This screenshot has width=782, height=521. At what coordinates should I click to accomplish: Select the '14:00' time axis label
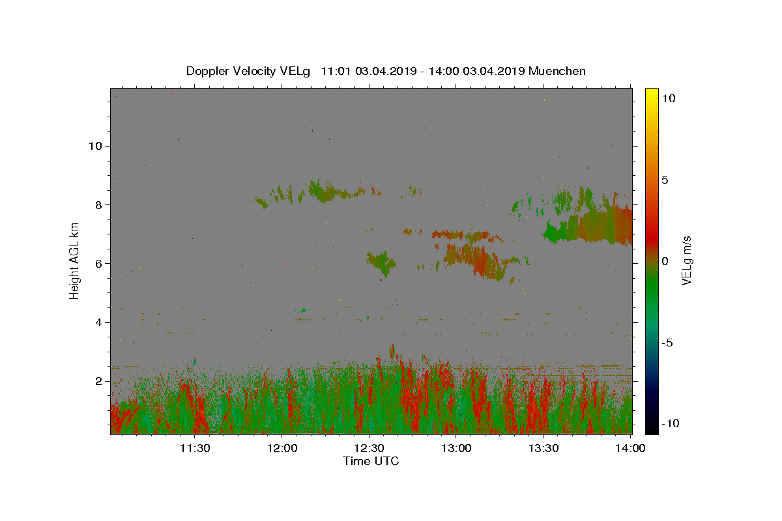[x=631, y=448]
